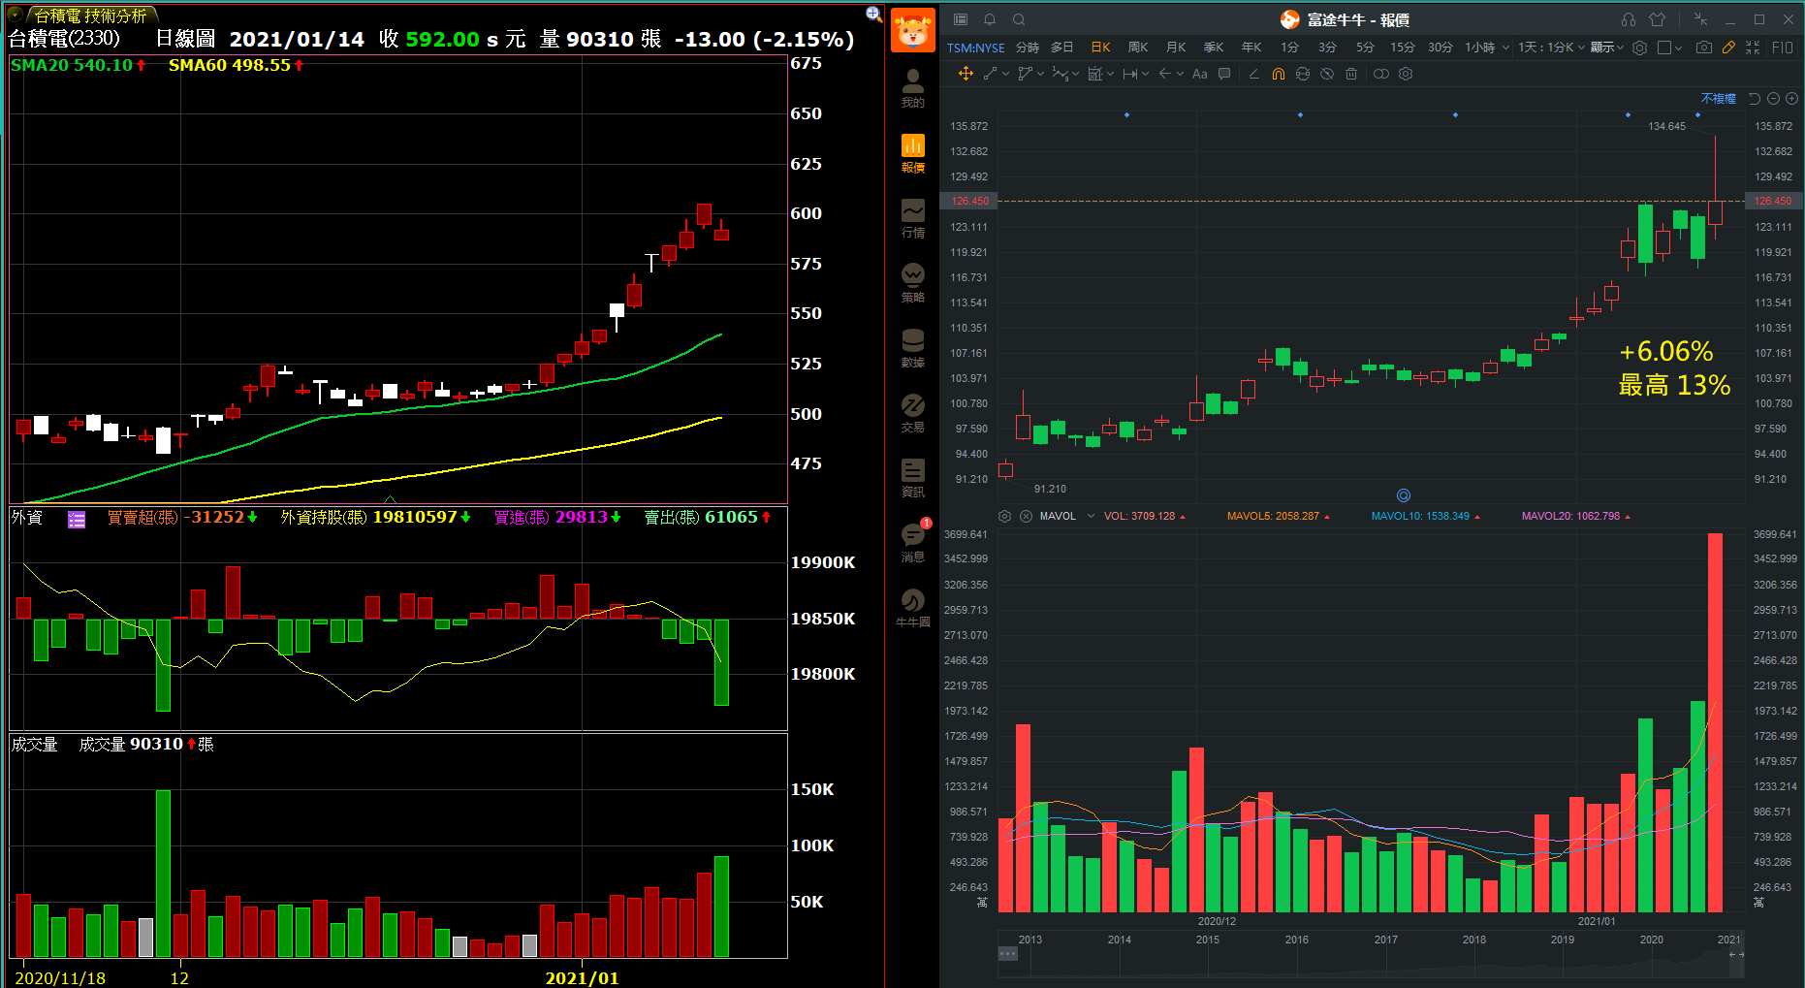
Task: Open the stock search magnifier icon
Action: [x=1019, y=19]
